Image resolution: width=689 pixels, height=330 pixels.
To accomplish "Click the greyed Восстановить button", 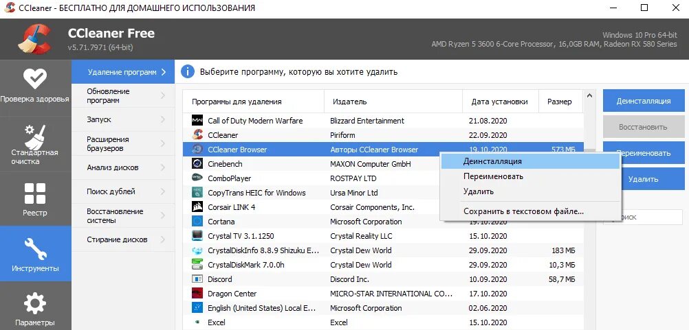I will (644, 127).
